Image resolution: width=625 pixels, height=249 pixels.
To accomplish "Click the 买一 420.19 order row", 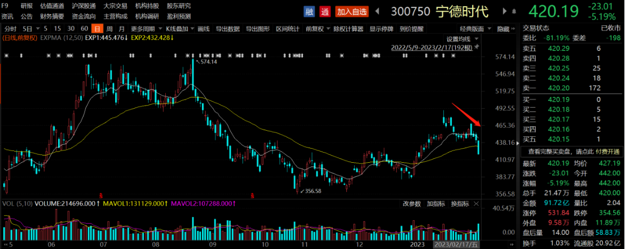I will [x=573, y=100].
